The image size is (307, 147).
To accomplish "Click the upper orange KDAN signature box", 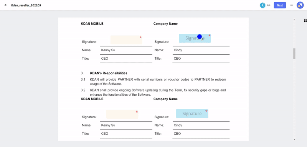I will point(126,40).
